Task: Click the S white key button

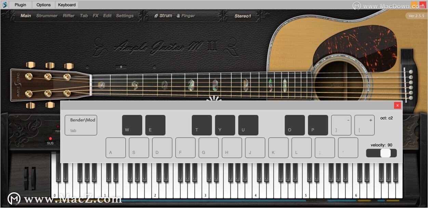Action: 139,148
